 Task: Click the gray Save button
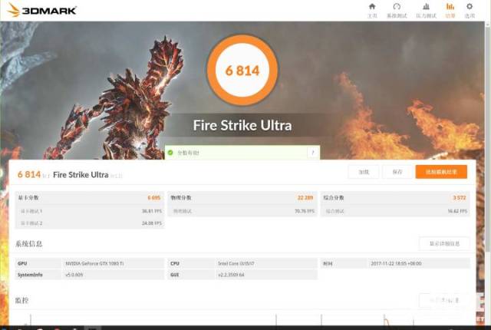397,172
